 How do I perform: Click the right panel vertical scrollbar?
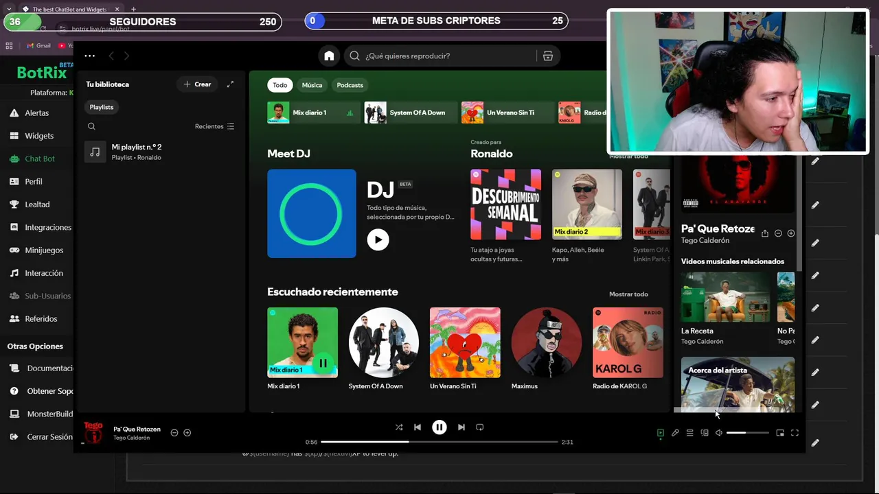[x=799, y=213]
